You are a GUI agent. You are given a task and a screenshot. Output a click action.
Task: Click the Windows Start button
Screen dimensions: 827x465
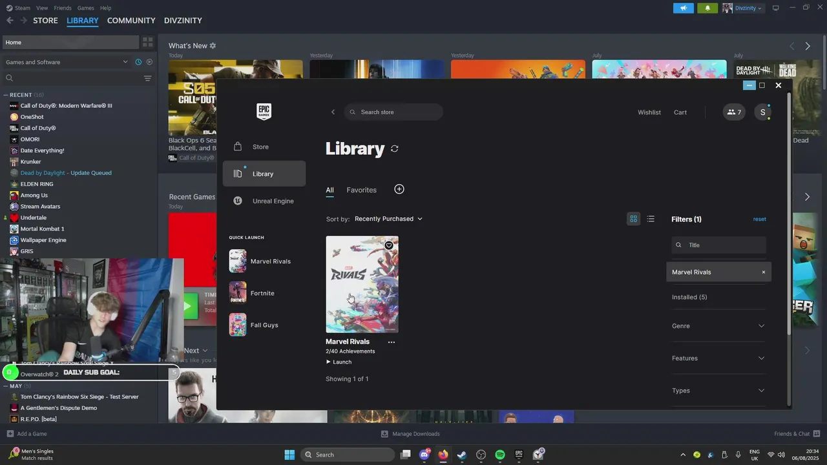289,455
